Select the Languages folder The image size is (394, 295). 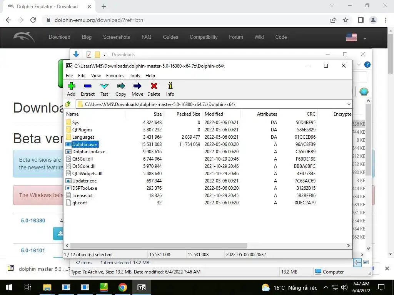(83, 137)
